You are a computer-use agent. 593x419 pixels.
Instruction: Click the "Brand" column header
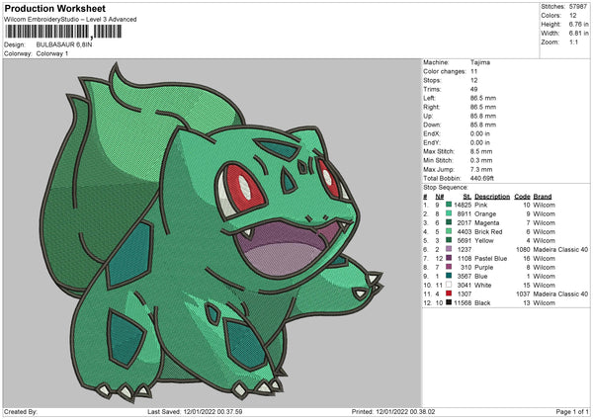pyautogui.click(x=543, y=197)
